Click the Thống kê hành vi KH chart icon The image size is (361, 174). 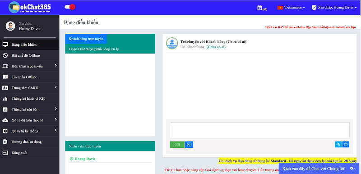5,99
